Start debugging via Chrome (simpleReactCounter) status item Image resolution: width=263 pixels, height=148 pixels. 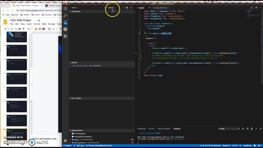(x=99, y=146)
